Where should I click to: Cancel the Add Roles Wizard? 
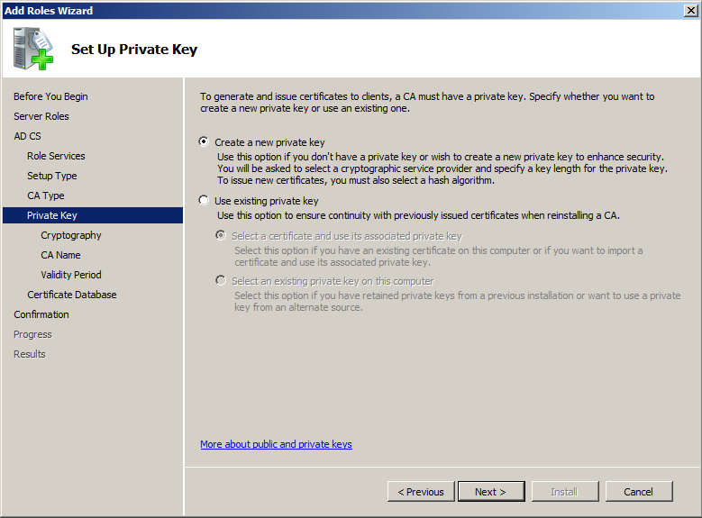click(639, 492)
